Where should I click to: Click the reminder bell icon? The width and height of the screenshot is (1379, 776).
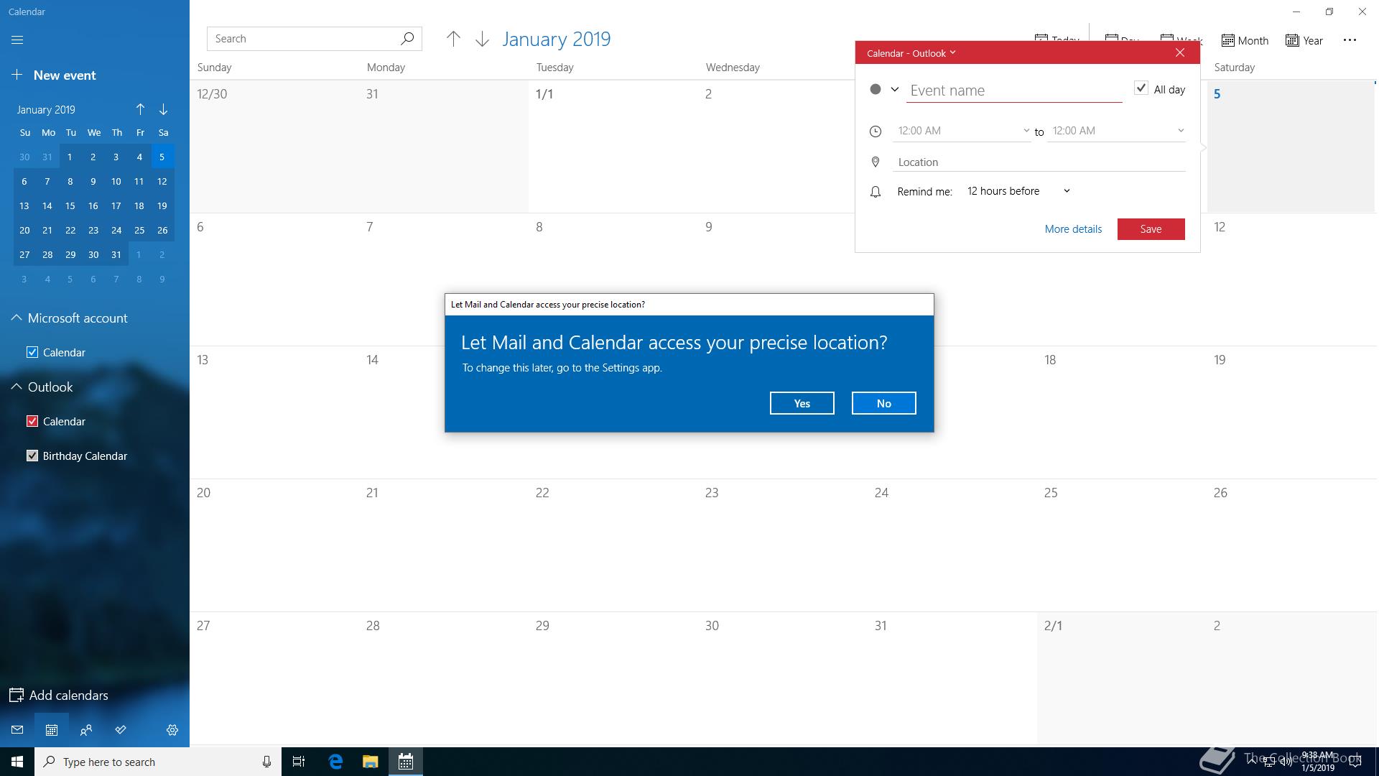(x=875, y=192)
